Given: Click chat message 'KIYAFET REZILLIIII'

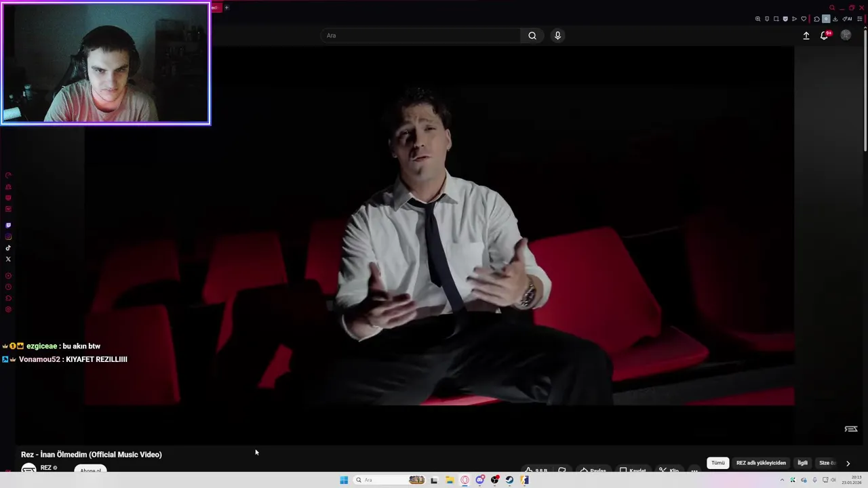Looking at the screenshot, I should [x=96, y=359].
